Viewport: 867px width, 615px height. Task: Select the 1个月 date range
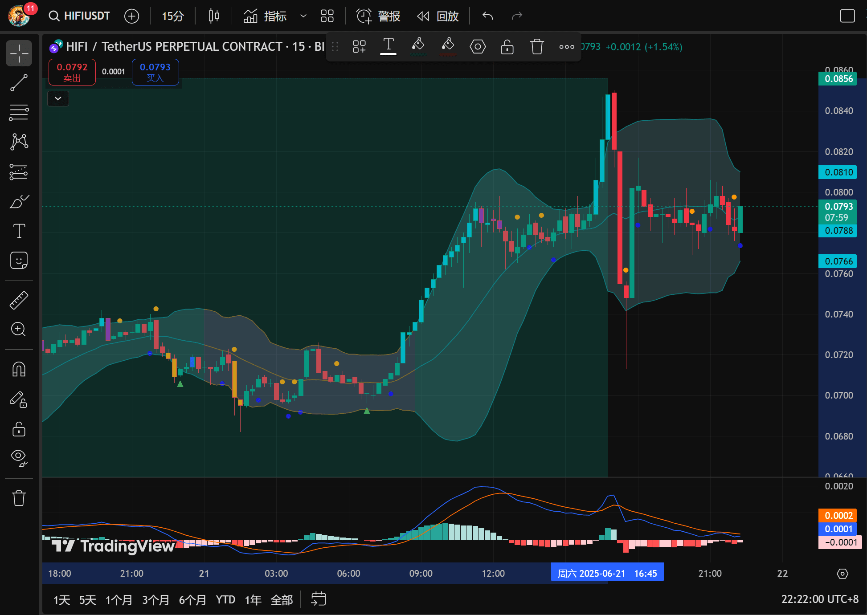(119, 600)
